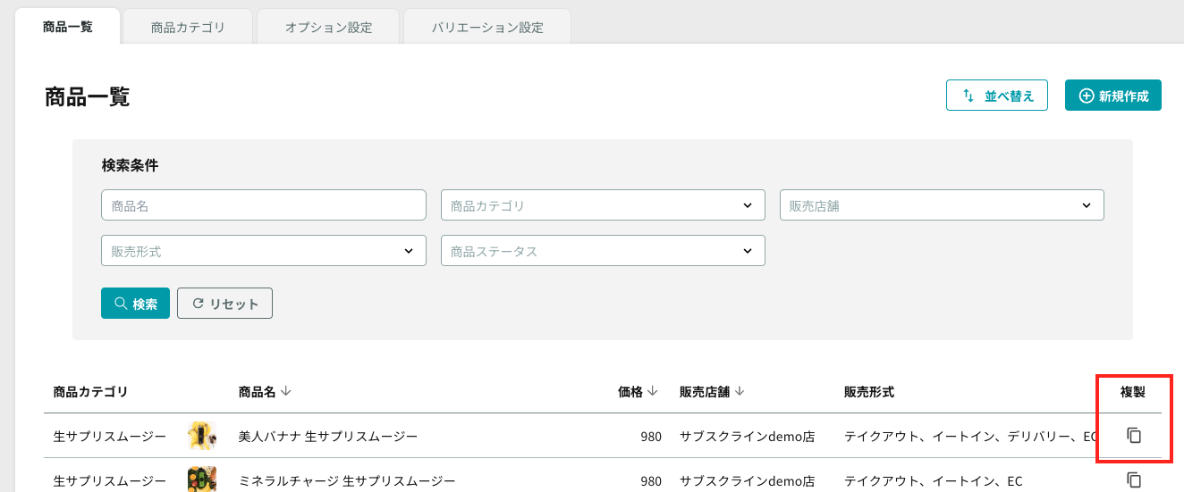Select the 商品一覧 tab
The width and height of the screenshot is (1184, 492).
pos(68,27)
